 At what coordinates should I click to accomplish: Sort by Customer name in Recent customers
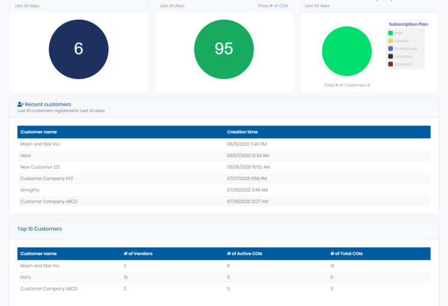coord(38,132)
